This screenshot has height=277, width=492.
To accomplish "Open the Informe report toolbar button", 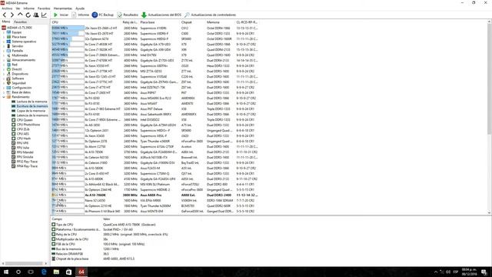I will [80, 15].
